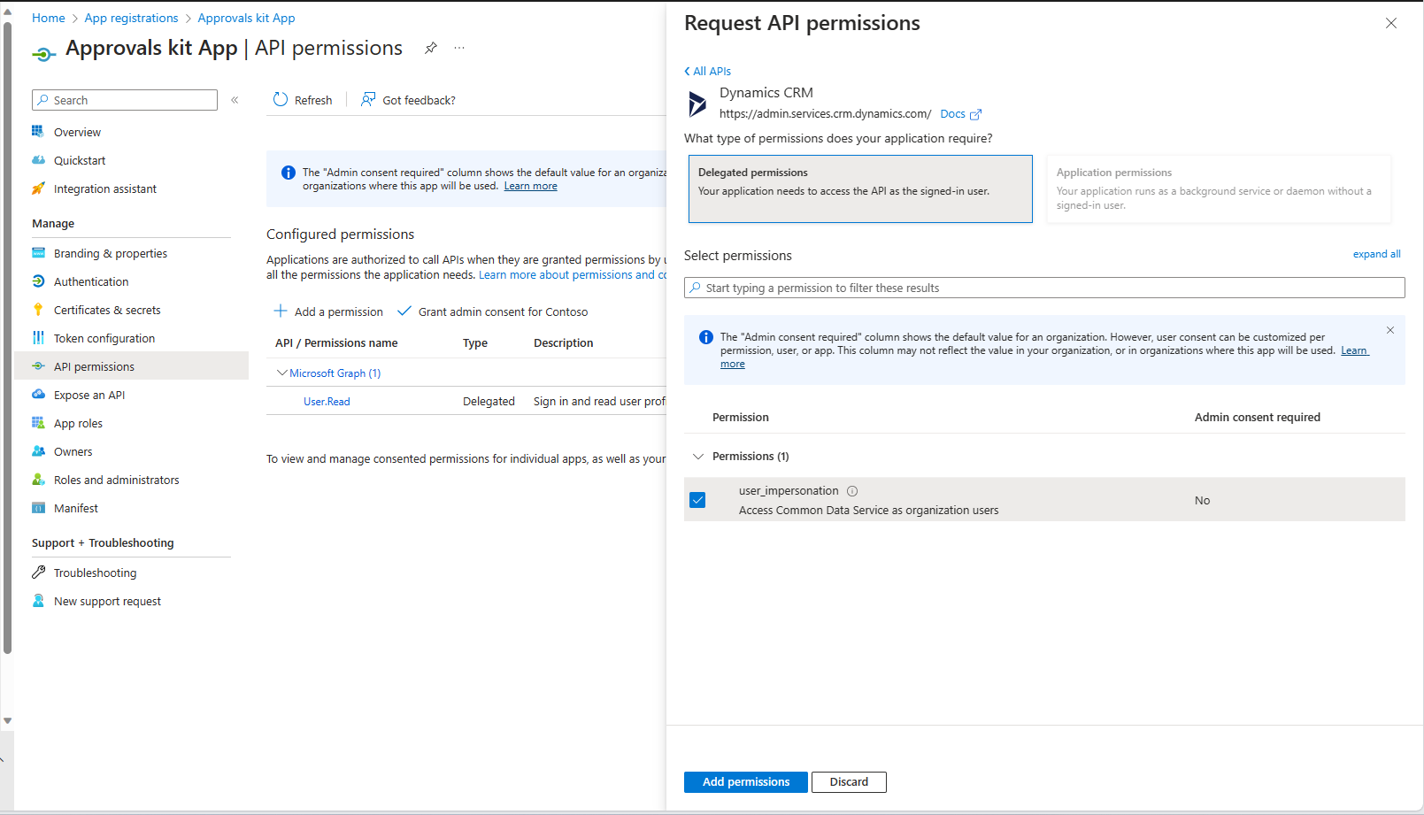The height and width of the screenshot is (815, 1424).
Task: Click expand all permissions link
Action: click(1376, 254)
